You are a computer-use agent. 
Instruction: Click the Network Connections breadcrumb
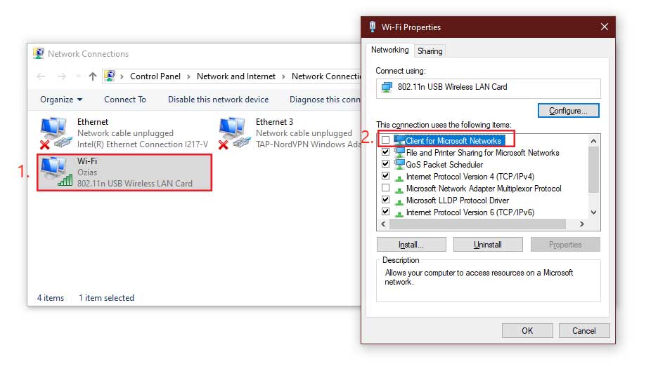(326, 76)
